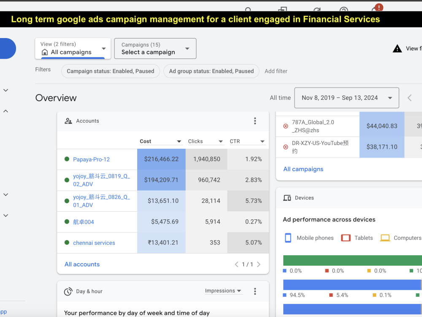This screenshot has width=422, height=317.
Task: Open the Impressions metric dropdown
Action: (223, 291)
